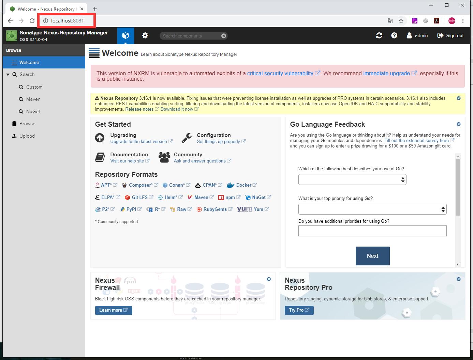Open the 'best describes your use of Go' dropdown

[352, 179]
